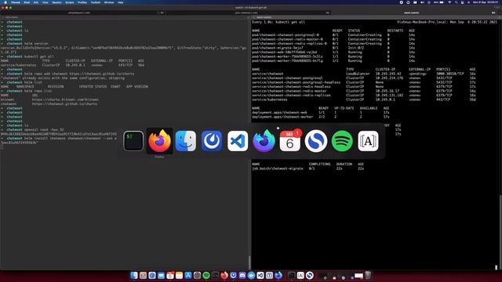
Task: Open Calendar from the app switcher
Action: pos(290,141)
